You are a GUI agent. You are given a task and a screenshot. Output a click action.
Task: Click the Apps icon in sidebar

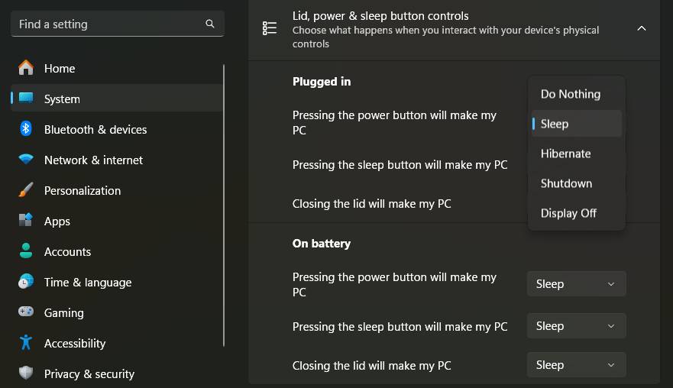pos(26,220)
